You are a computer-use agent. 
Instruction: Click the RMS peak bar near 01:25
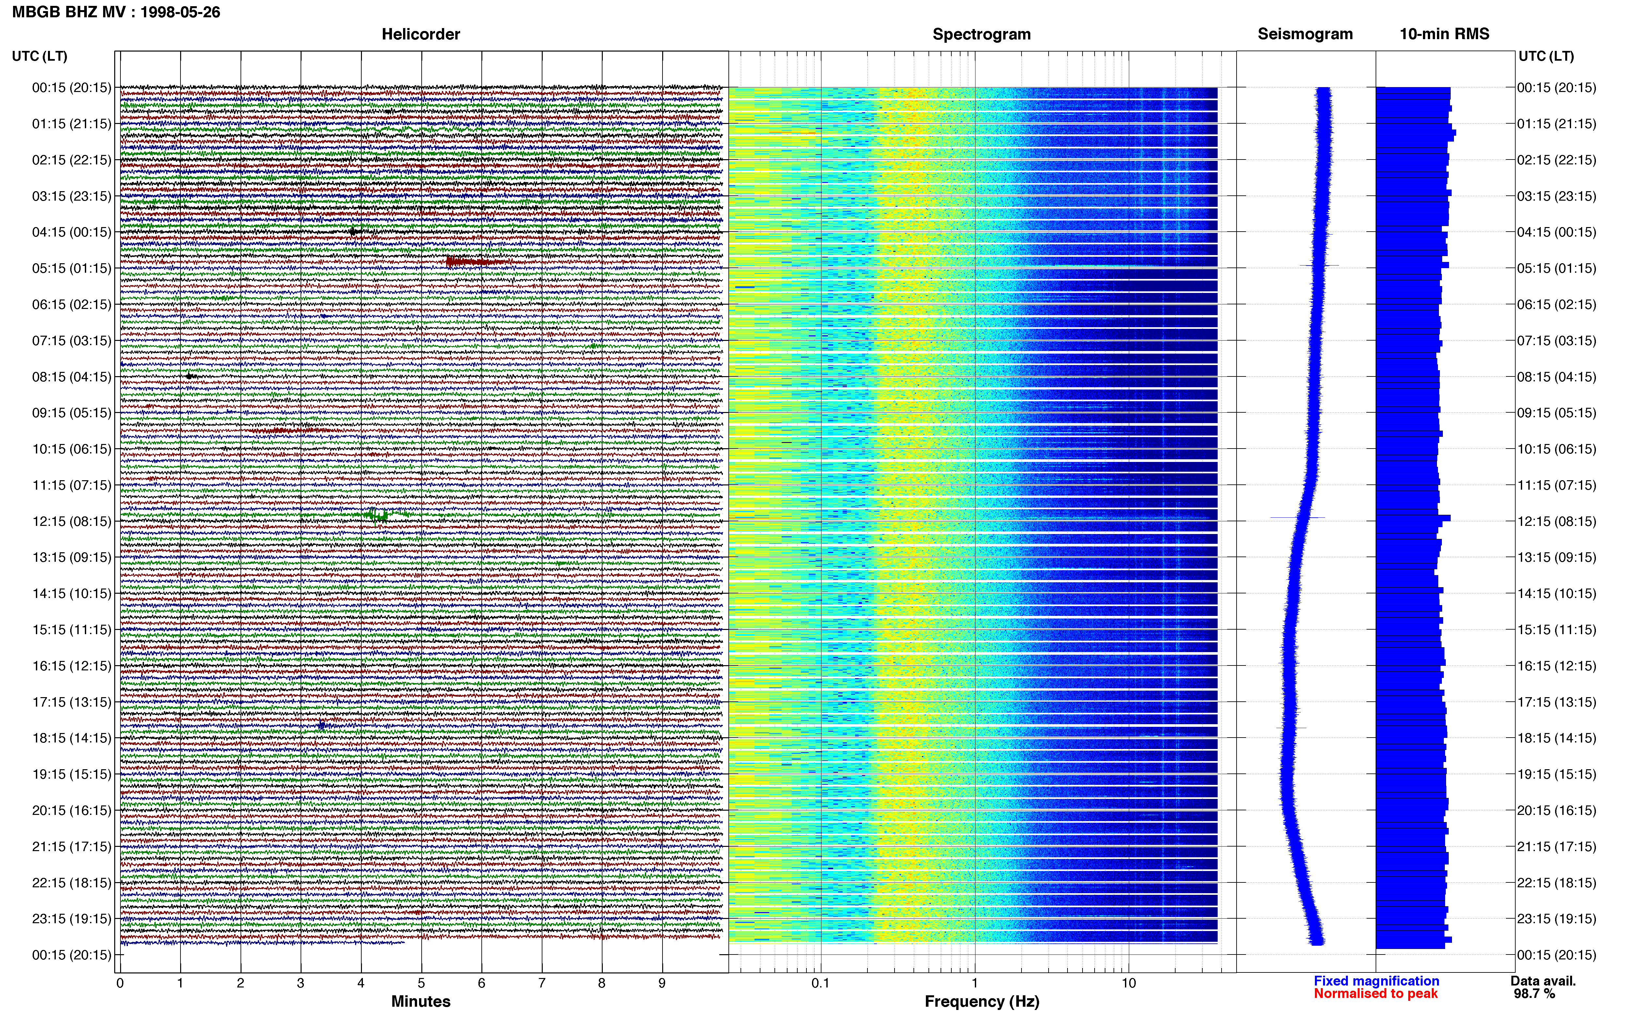pos(1416,133)
